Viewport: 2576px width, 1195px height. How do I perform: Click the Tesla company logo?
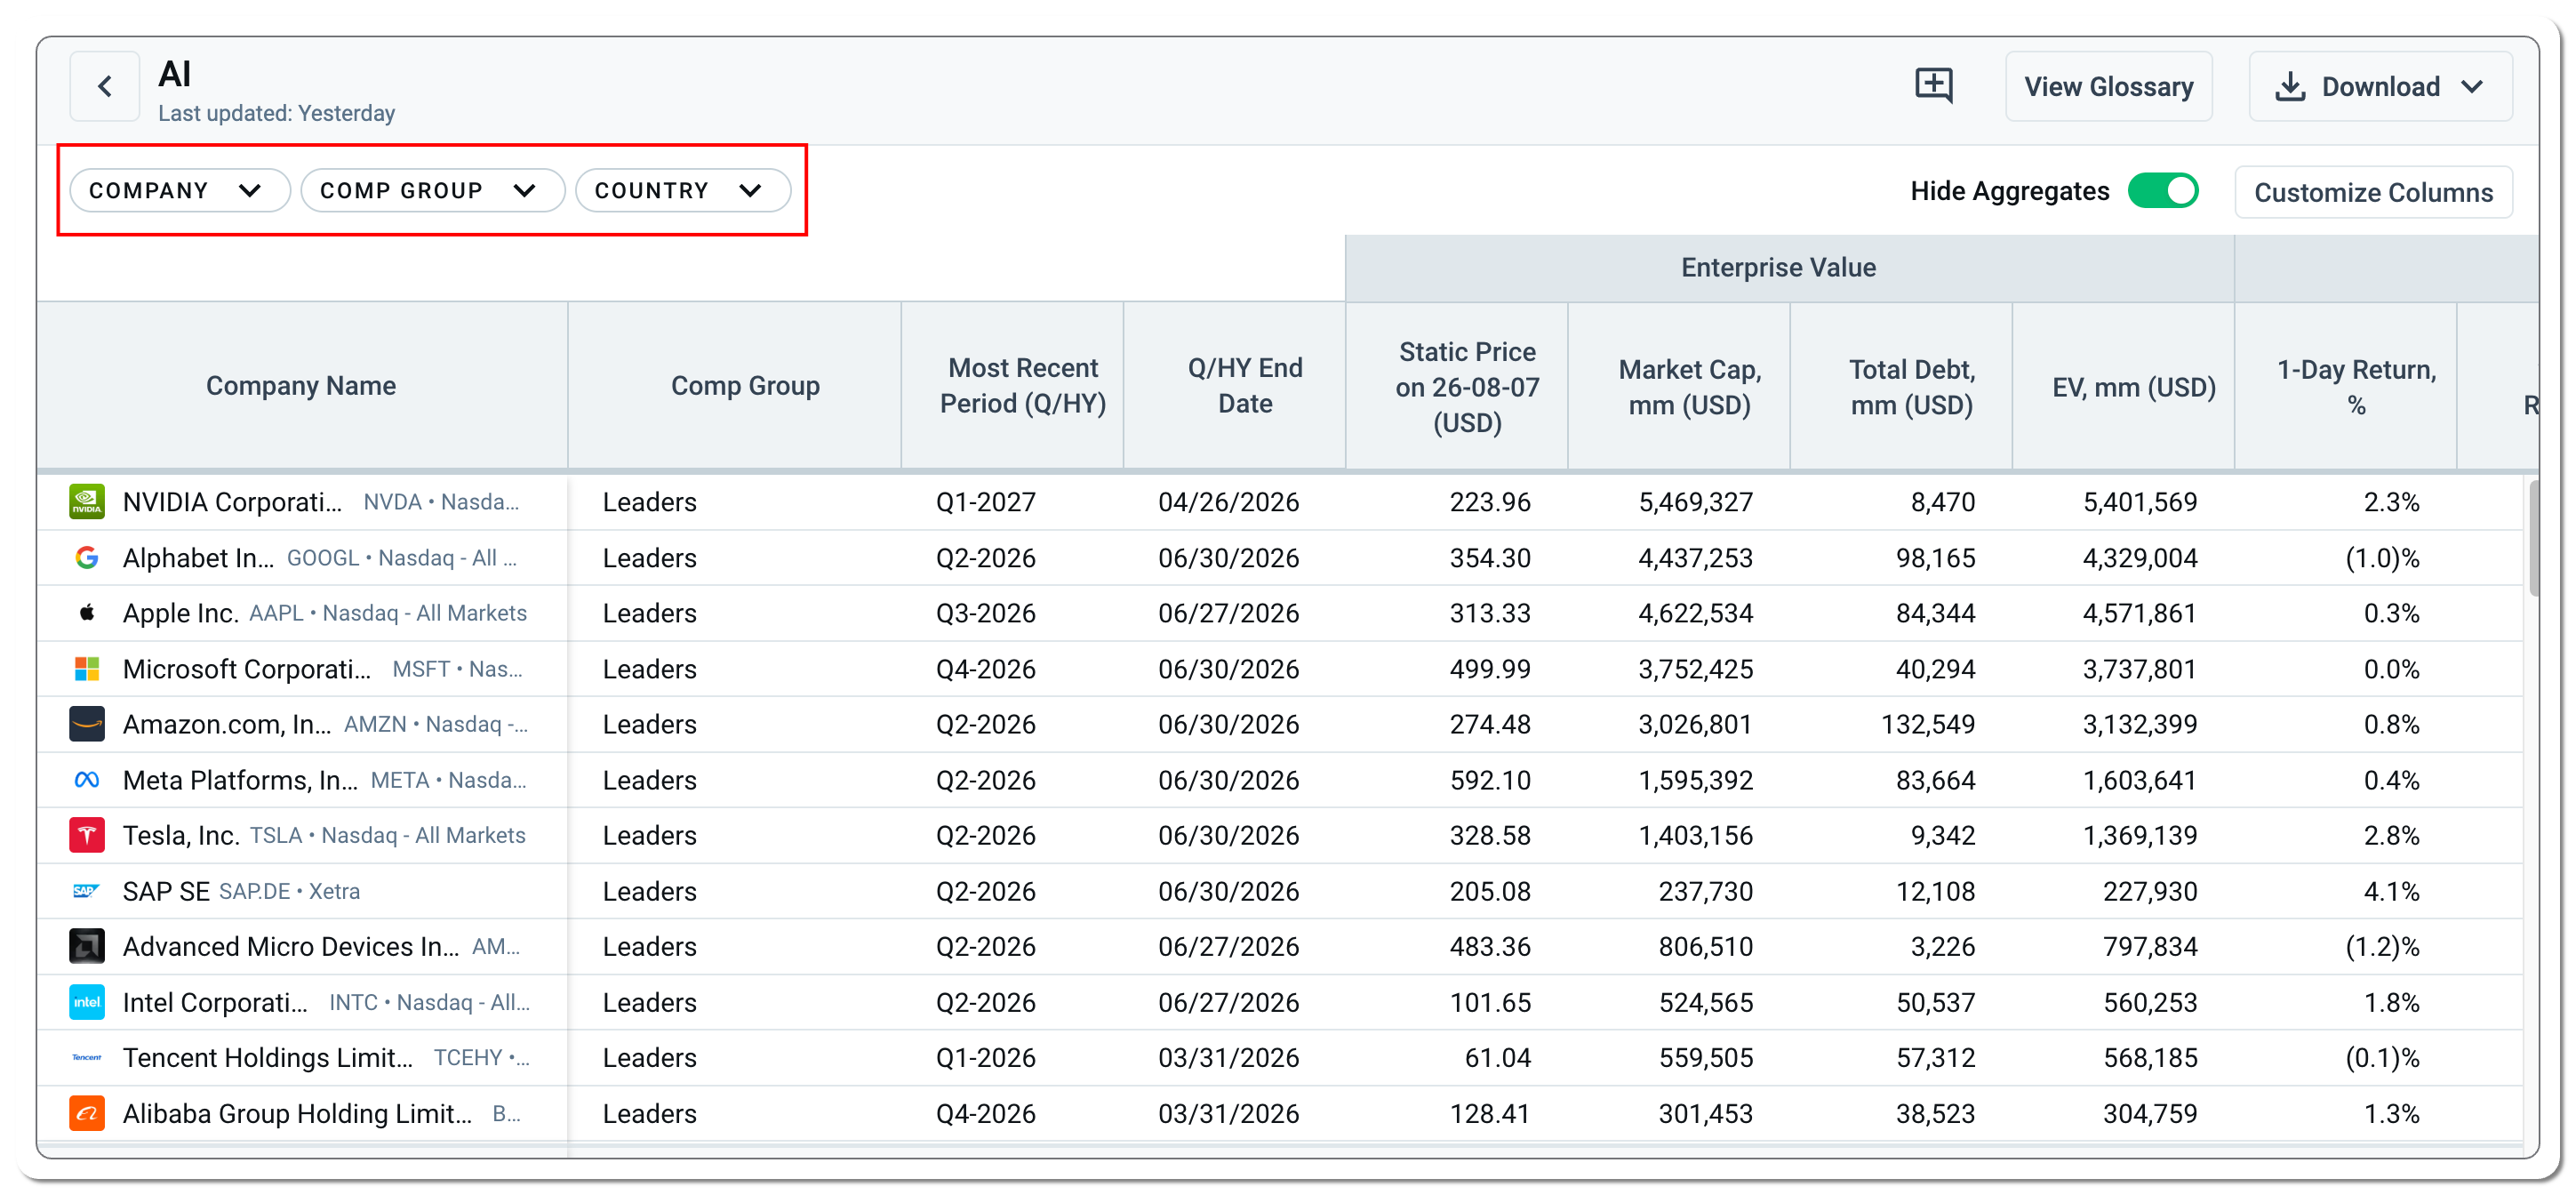click(x=87, y=835)
